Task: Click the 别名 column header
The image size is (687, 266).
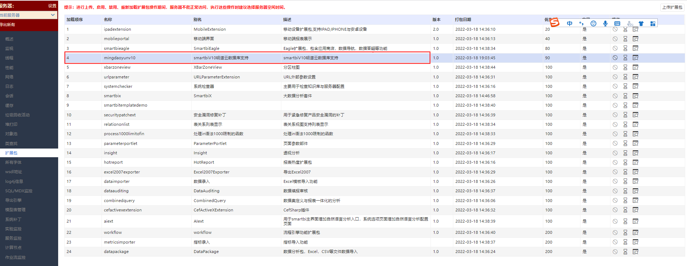Action: coord(198,20)
